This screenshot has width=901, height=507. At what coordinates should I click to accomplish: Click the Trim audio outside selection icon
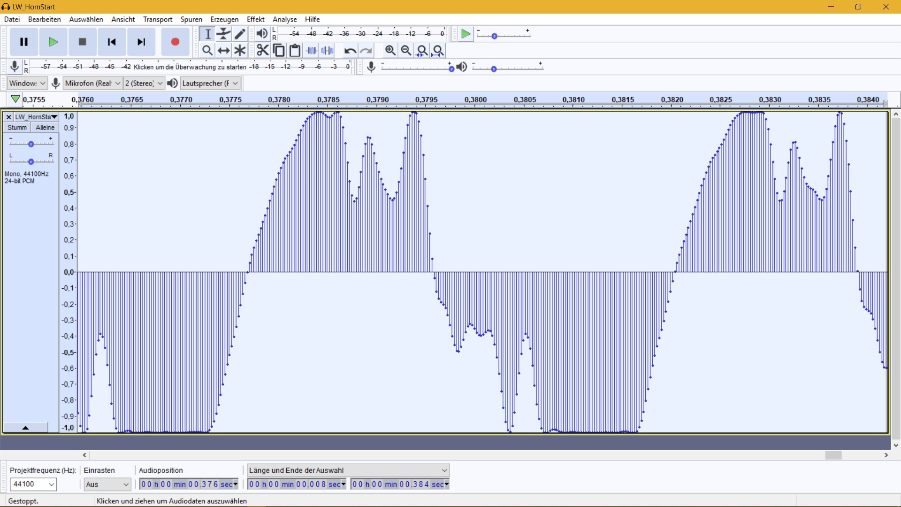(312, 50)
